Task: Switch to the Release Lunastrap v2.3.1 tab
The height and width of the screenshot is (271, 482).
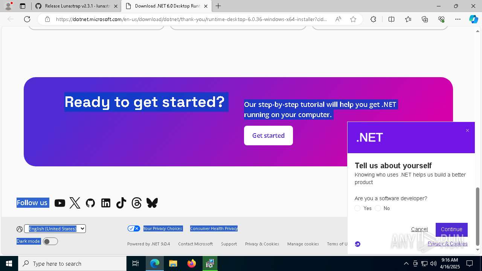Action: pos(77,6)
